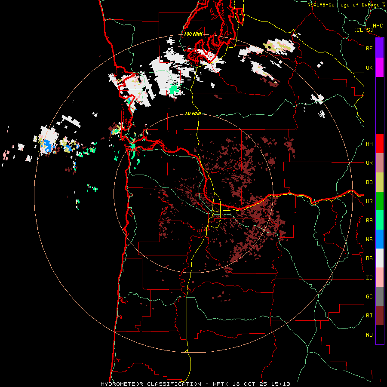Click the BI legend label

pyautogui.click(x=369, y=316)
